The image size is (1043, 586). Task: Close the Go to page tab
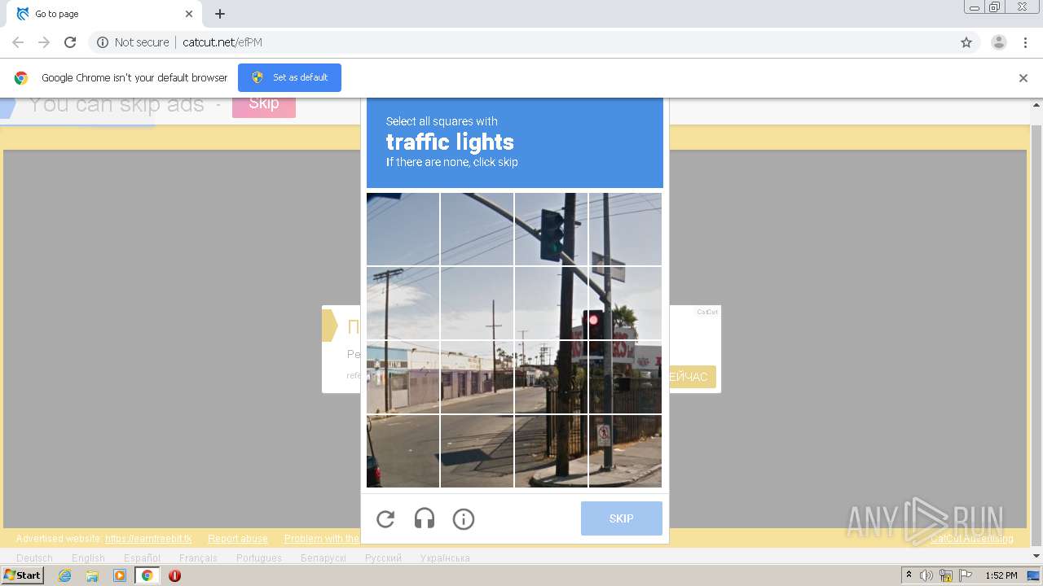click(189, 14)
